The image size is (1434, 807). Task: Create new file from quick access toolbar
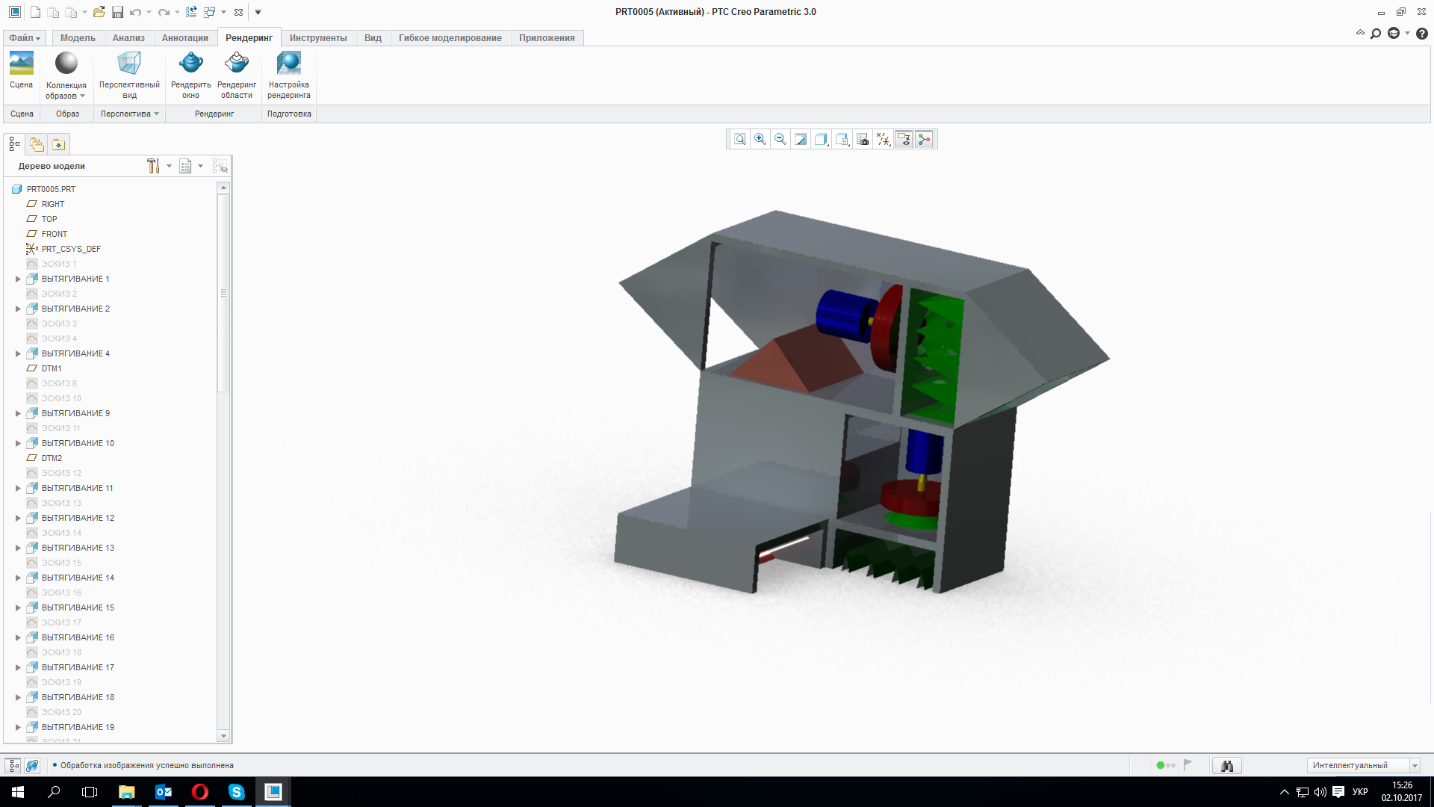click(35, 12)
